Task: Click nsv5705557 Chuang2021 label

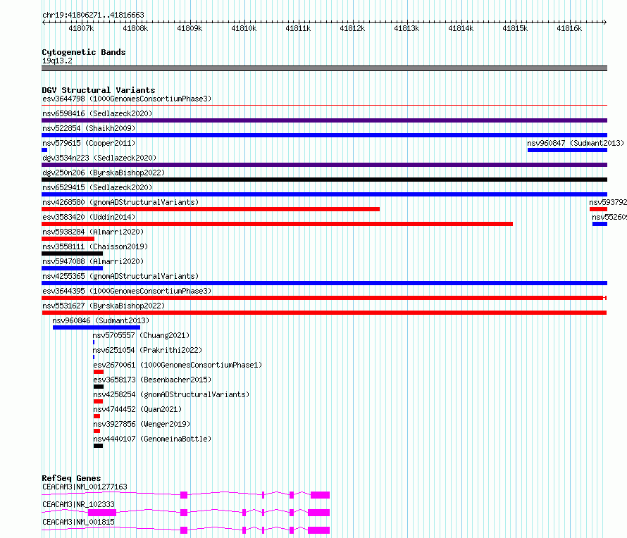Action: [141, 335]
